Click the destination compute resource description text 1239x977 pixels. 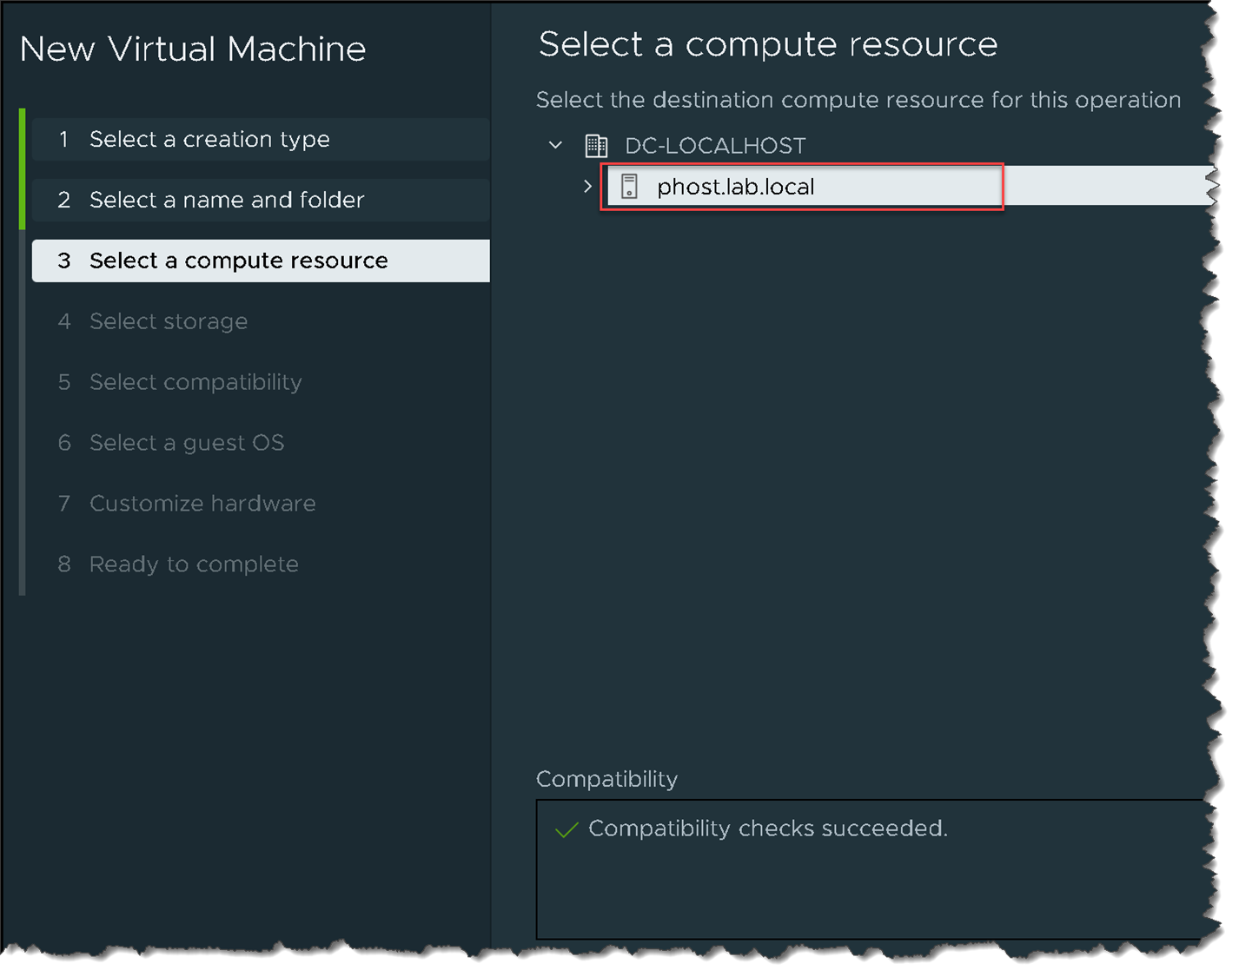858,100
